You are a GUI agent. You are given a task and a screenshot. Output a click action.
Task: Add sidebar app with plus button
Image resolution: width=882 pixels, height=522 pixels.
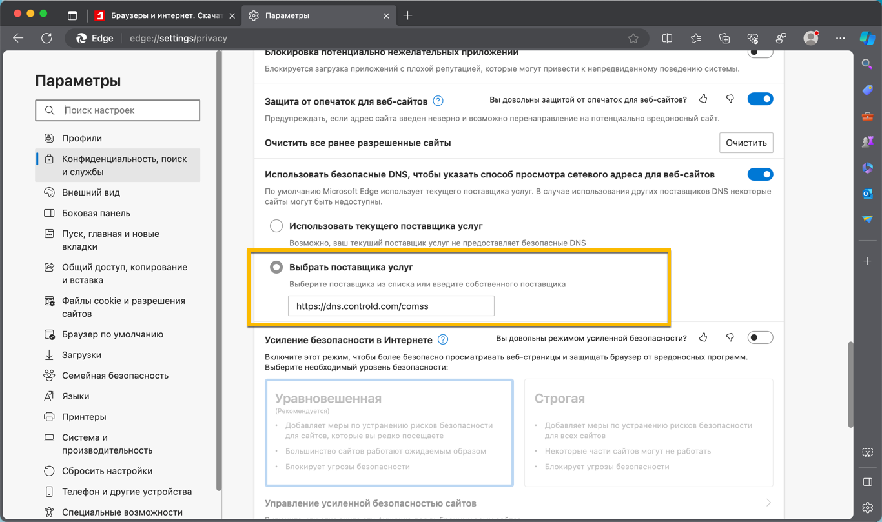(867, 261)
